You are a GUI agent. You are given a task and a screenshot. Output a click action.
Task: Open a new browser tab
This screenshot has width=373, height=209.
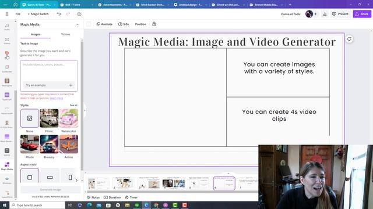[290, 5]
